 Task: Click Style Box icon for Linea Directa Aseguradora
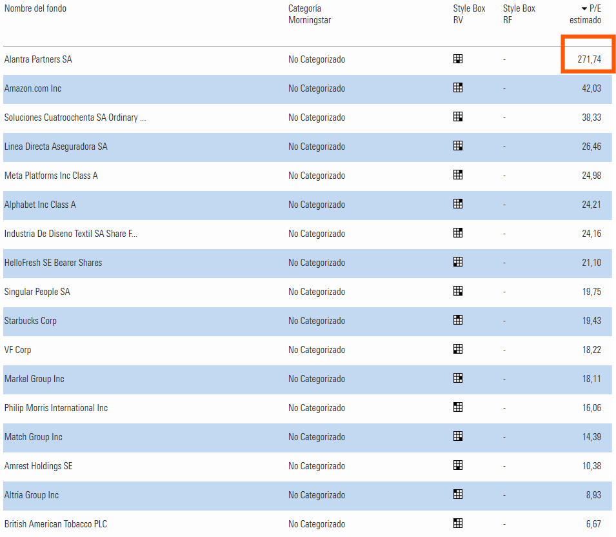[458, 146]
